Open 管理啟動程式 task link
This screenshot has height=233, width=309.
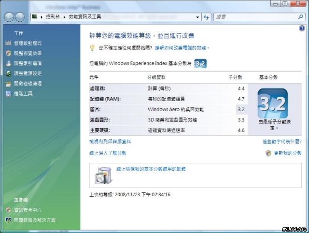[x=28, y=43]
